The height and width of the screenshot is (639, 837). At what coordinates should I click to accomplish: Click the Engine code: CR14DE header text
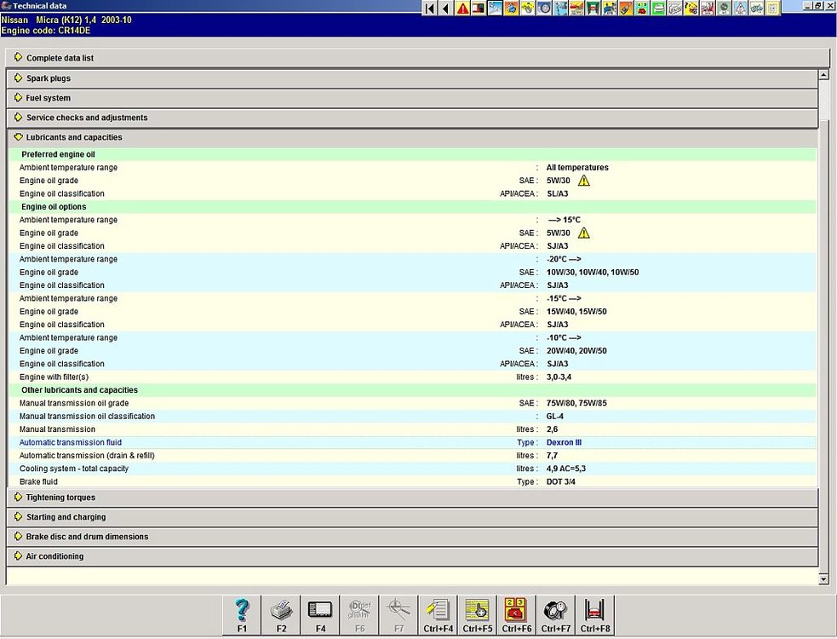click(x=46, y=31)
